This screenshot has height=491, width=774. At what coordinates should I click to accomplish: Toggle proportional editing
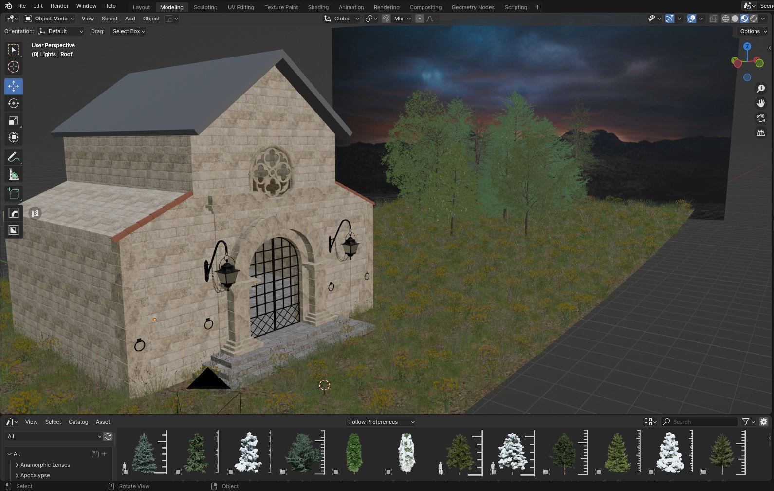point(419,19)
